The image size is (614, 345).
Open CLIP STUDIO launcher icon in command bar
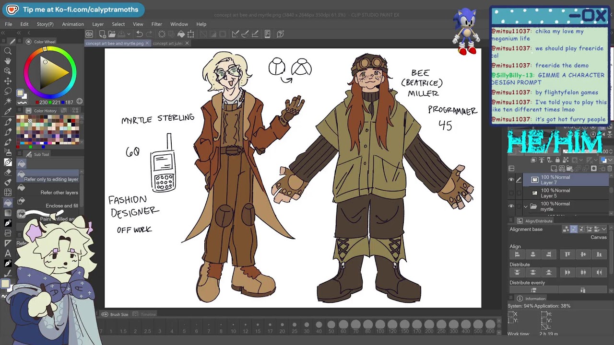pos(89,34)
